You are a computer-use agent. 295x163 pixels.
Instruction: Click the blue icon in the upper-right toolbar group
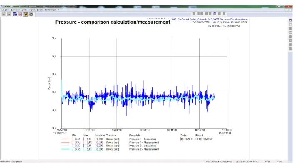pyautogui.click(x=215, y=14)
